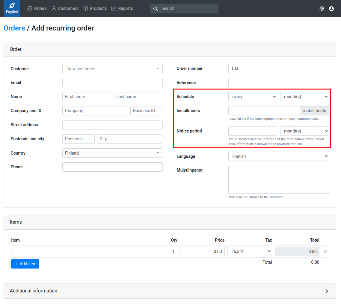
Task: Open Reports from the top navigation
Action: 122,8
